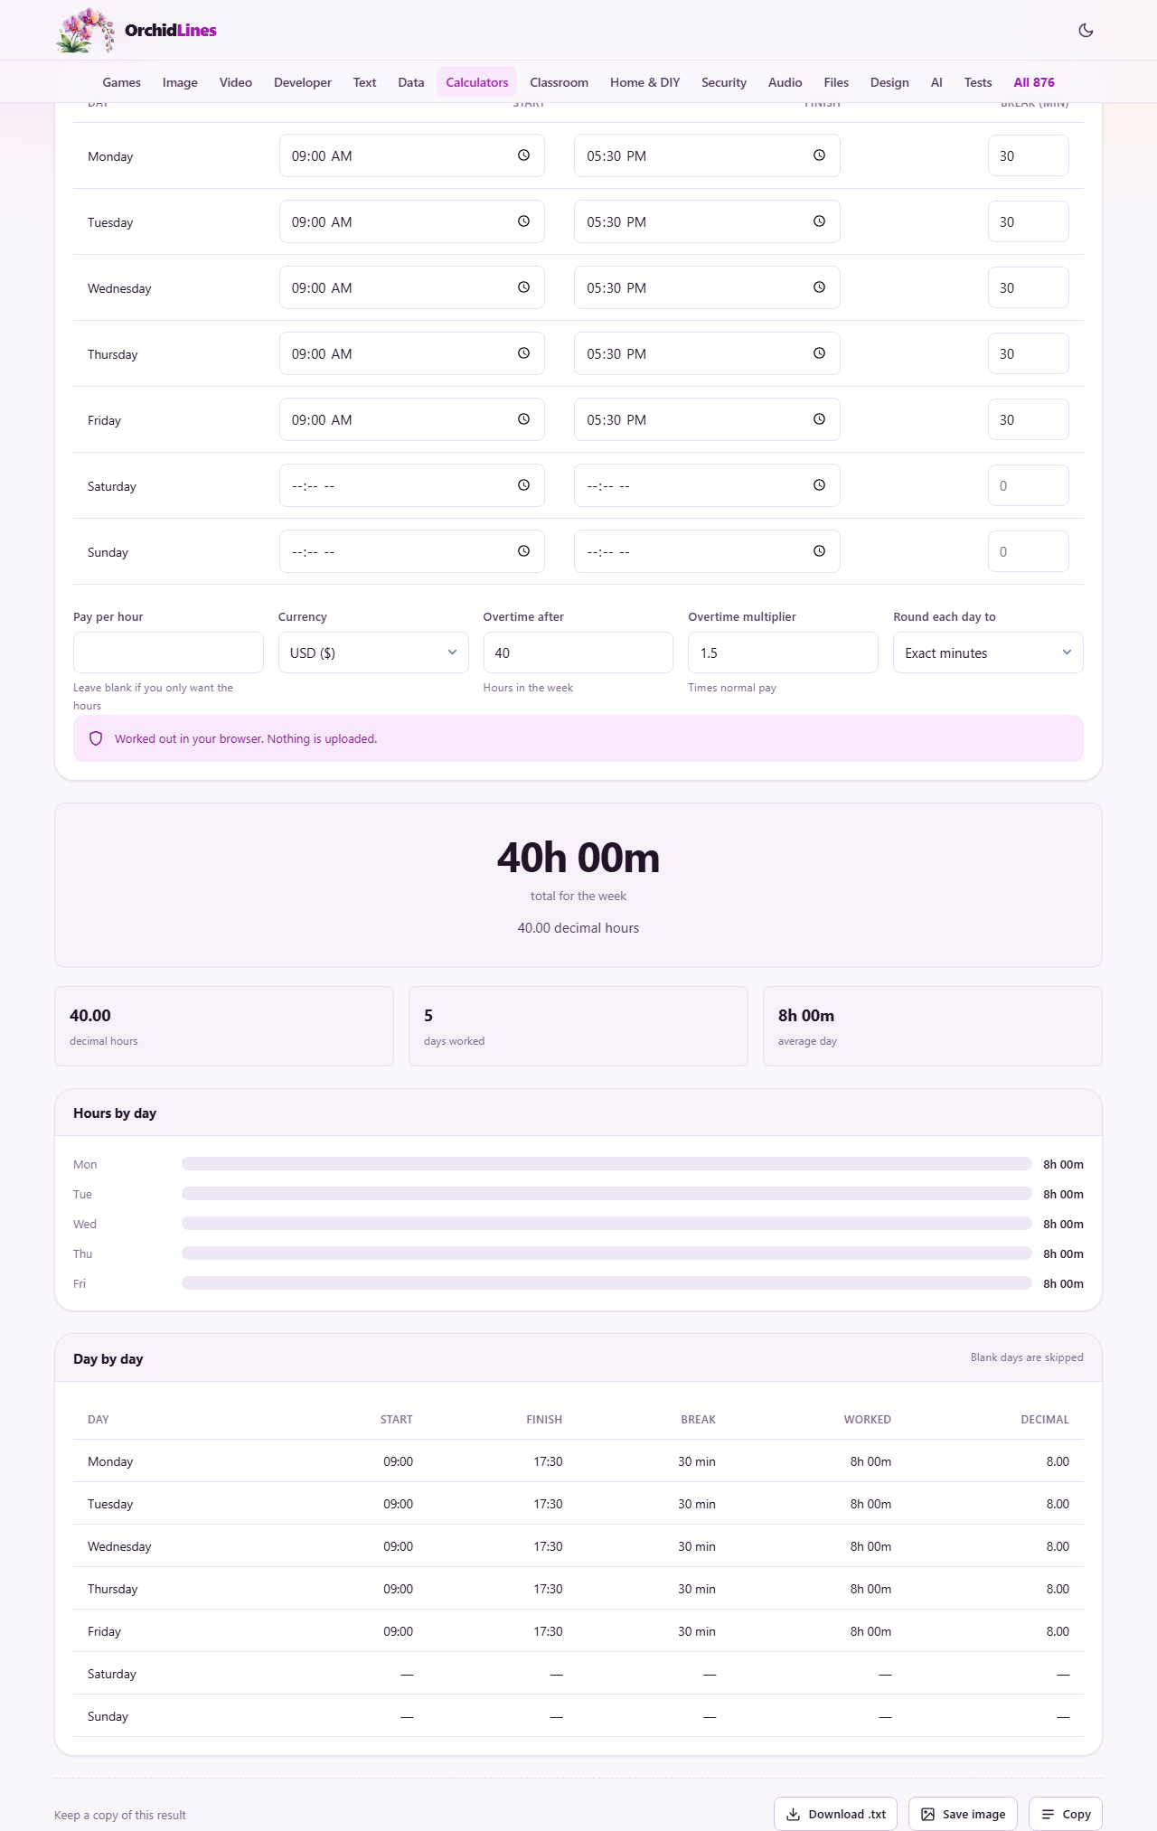Open clock picker for Tuesday finish time

pos(819,221)
